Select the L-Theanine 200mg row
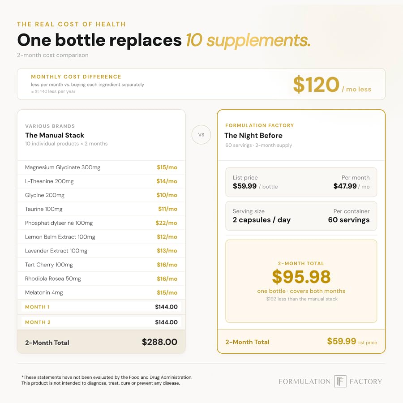This screenshot has height=403, width=403. tap(101, 181)
